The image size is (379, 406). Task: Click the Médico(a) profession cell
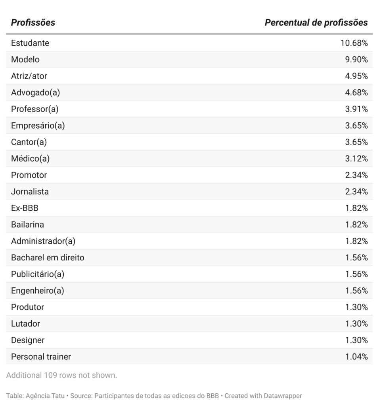[30, 159]
